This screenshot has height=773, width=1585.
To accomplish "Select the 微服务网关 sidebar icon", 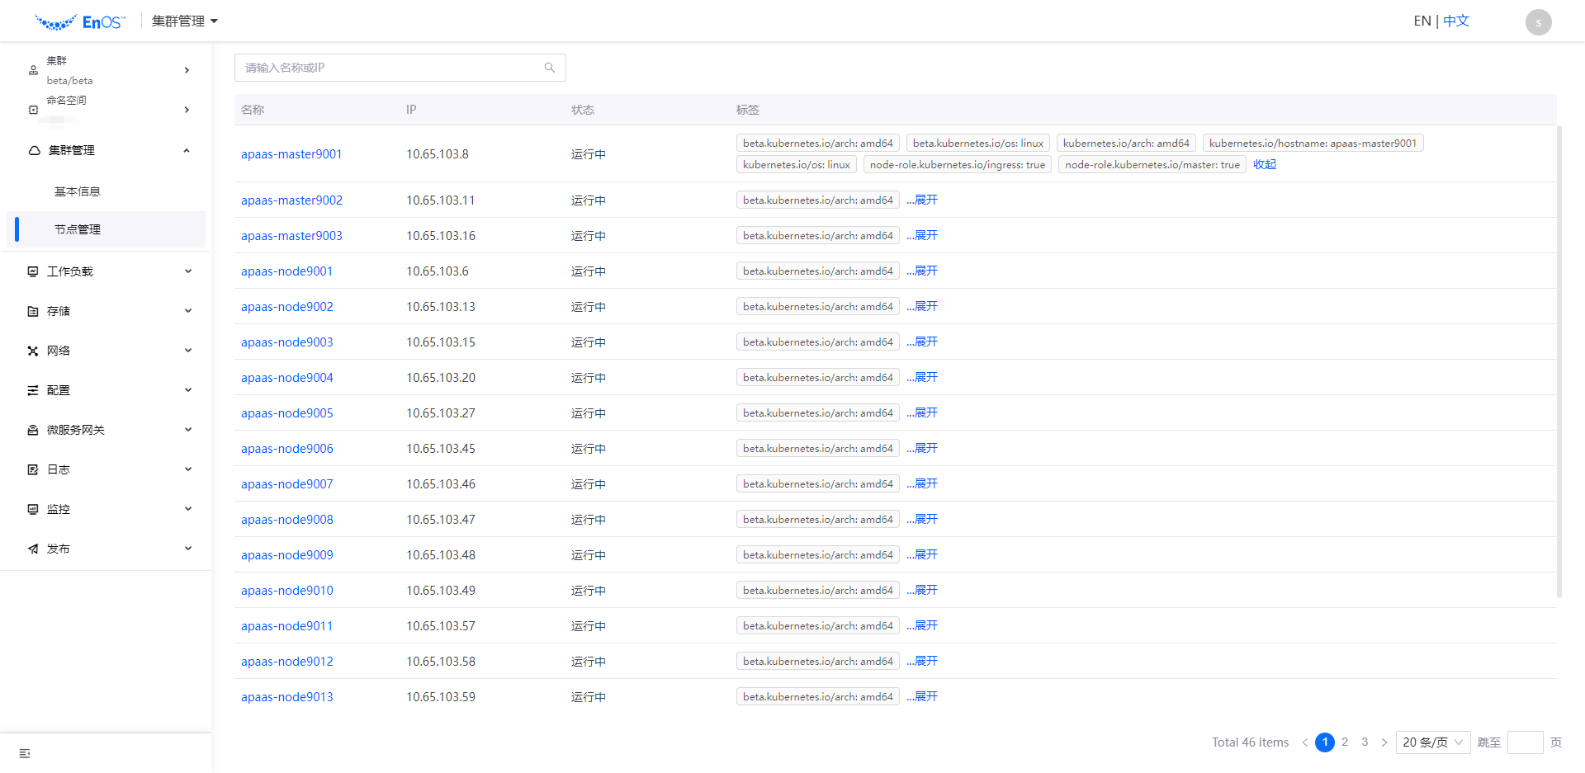I will point(33,429).
